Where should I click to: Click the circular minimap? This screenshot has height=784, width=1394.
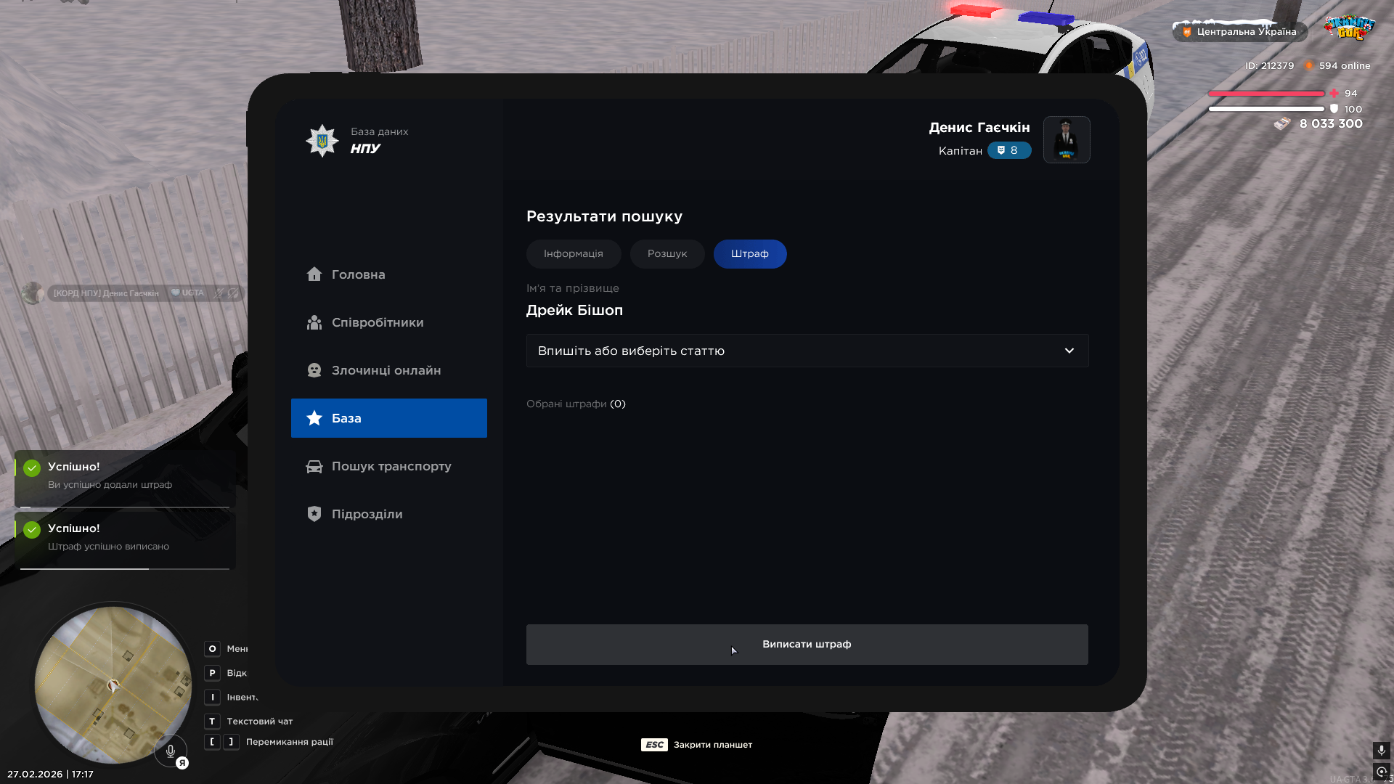(113, 684)
